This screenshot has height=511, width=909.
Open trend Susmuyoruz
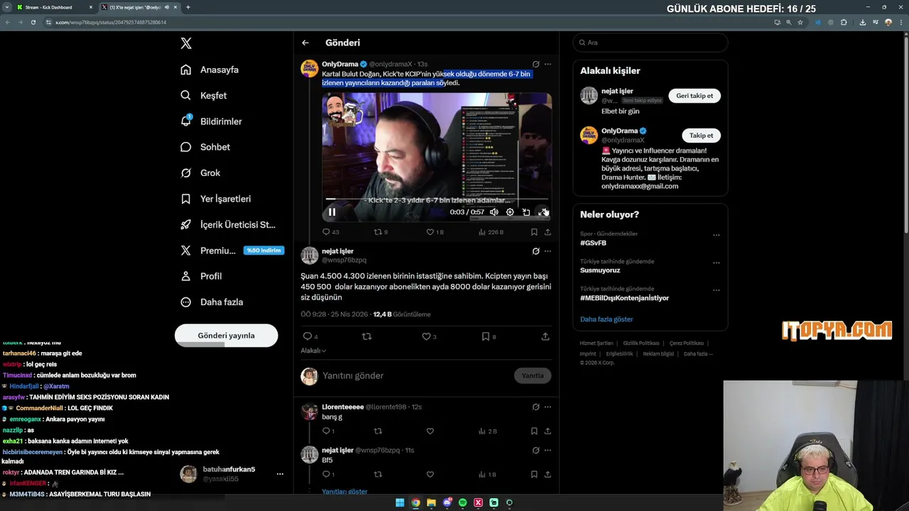point(600,270)
